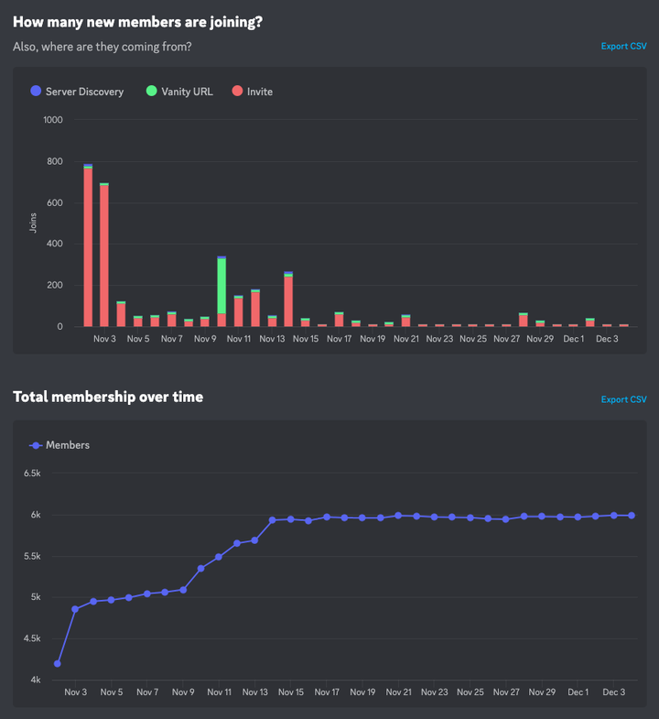Click the Nov 21 membership data point
Screen dimensions: 659x719
(x=398, y=516)
